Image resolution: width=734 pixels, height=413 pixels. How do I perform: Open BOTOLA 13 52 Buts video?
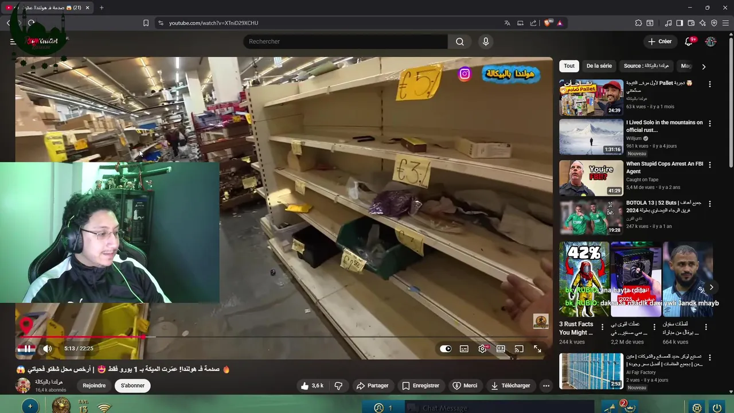[x=591, y=217]
